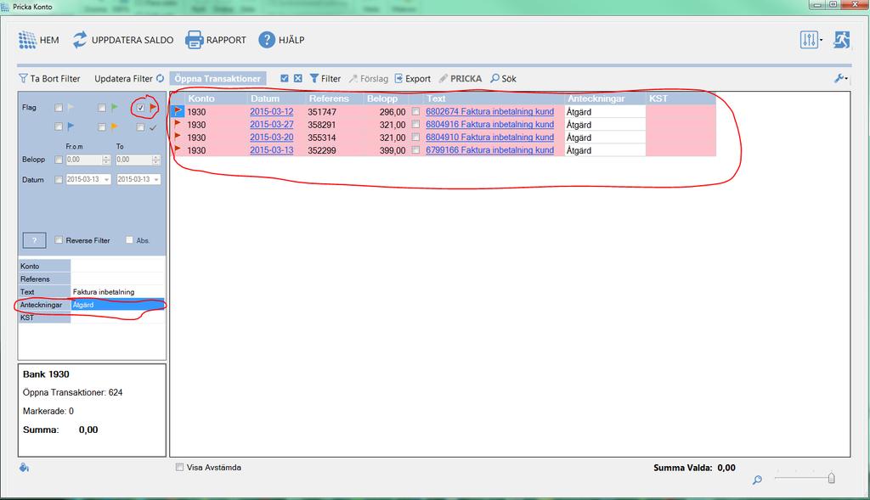Open date link 2015-03-12
870x500 pixels.
(x=271, y=111)
